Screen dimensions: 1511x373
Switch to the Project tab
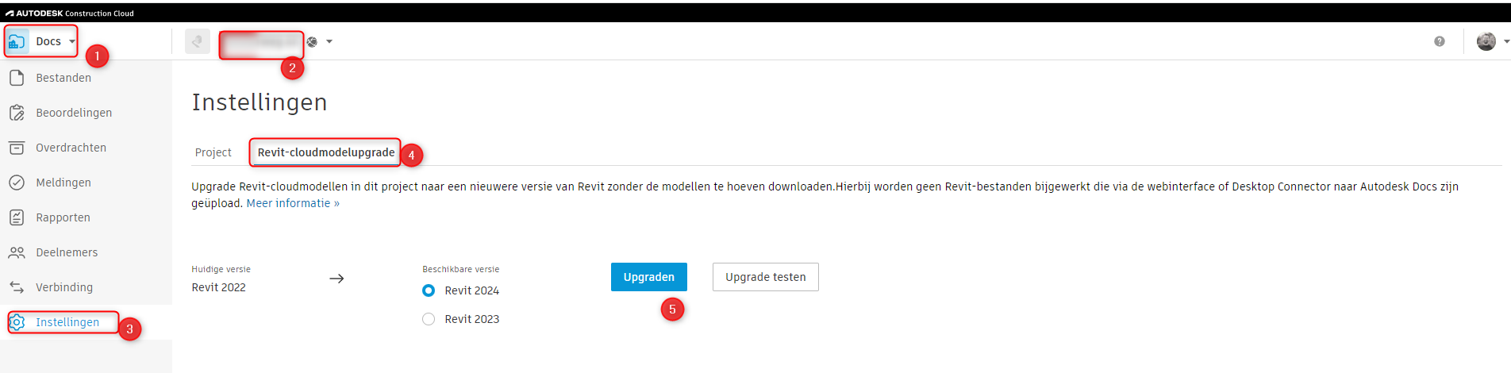[213, 152]
